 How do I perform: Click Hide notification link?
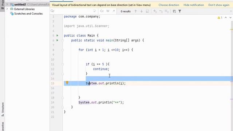(x=194, y=5)
